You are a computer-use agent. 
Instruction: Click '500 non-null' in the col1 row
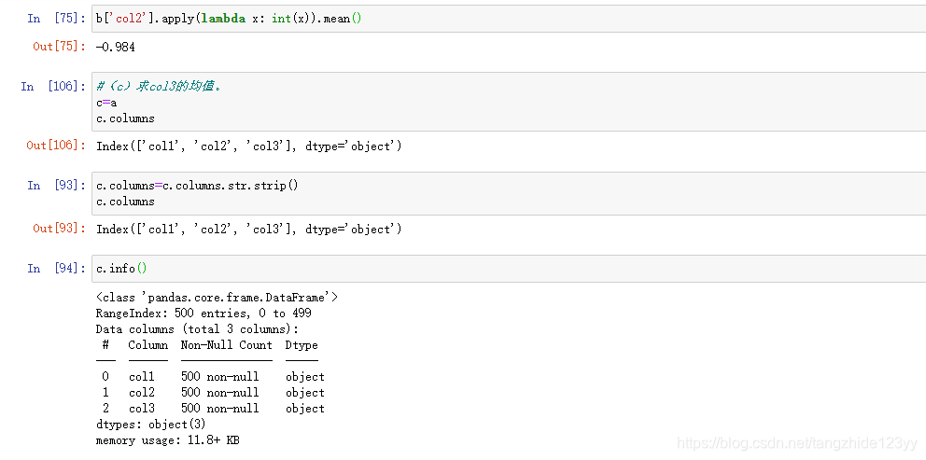pos(220,376)
